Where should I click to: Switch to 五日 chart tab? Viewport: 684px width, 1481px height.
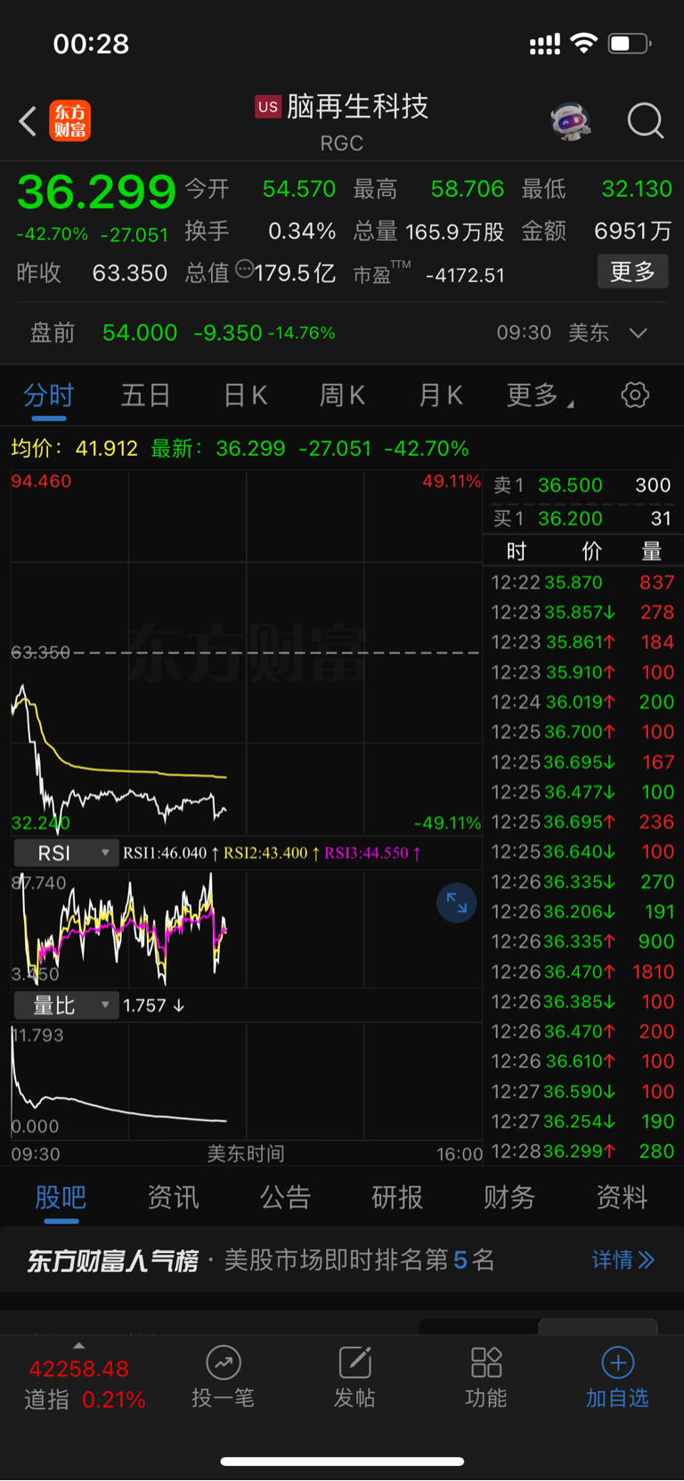145,395
